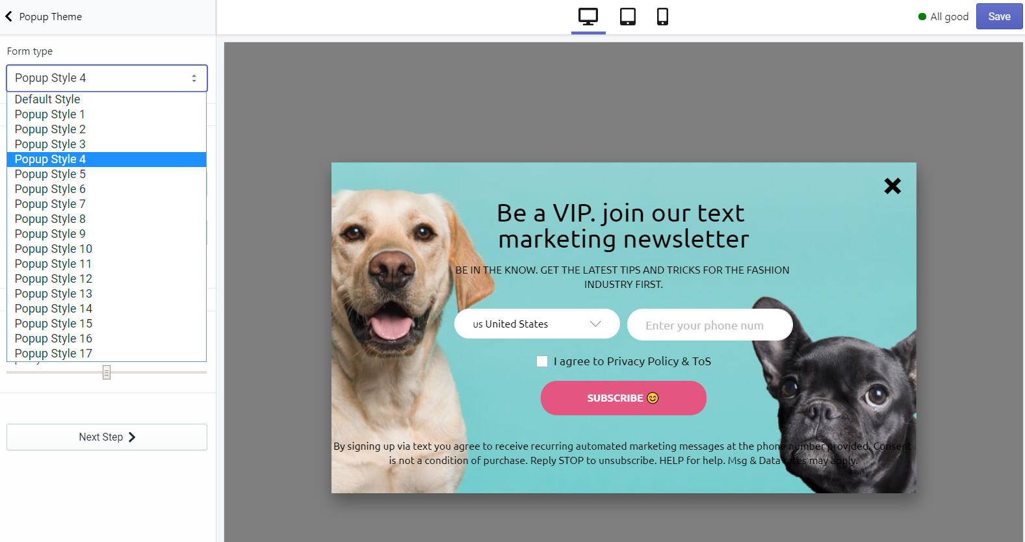Switch to mobile phone preview icon
This screenshot has width=1025, height=542.
[662, 16]
